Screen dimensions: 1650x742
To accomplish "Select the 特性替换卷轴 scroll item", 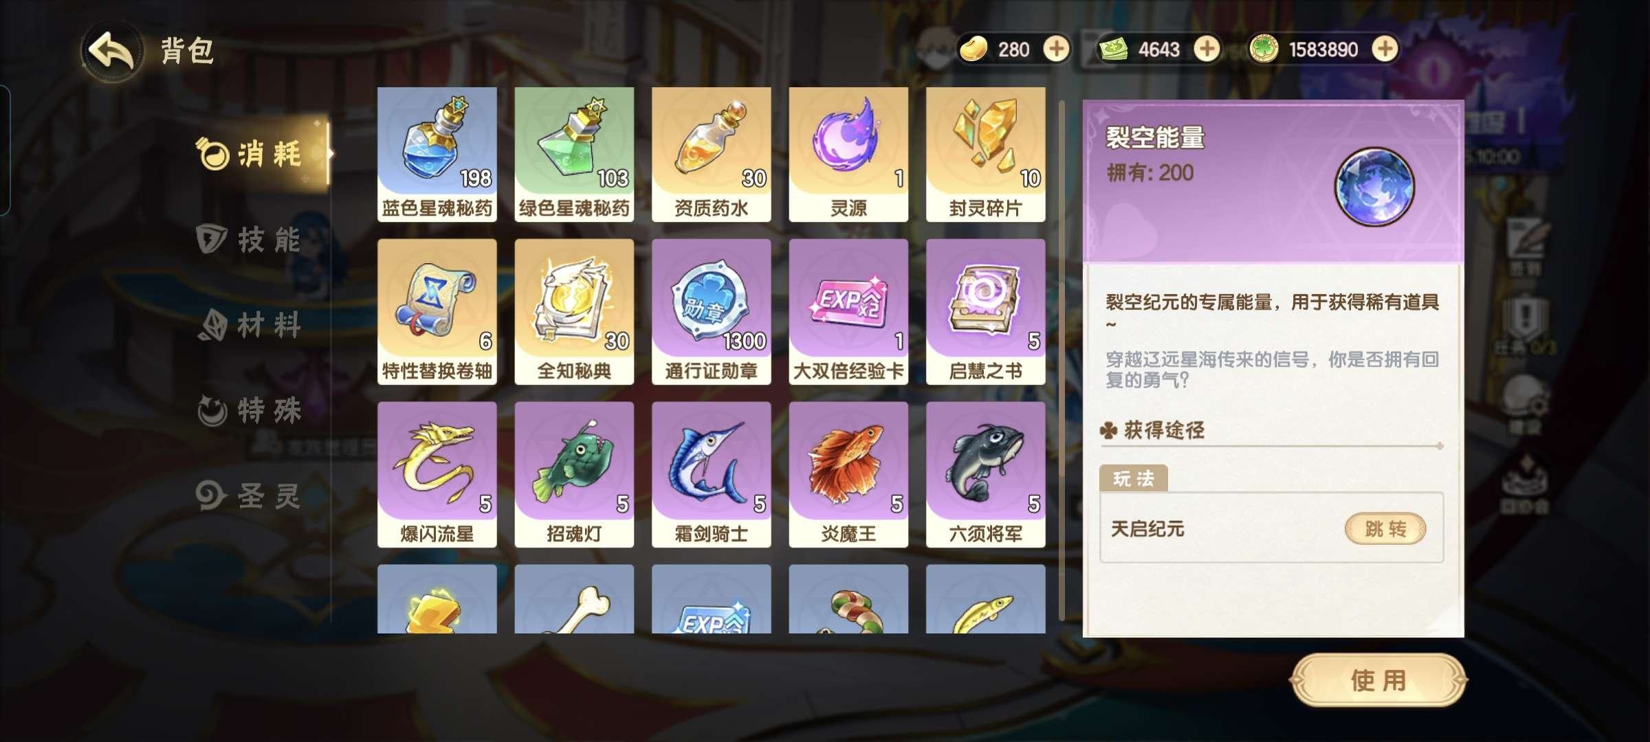I will click(x=437, y=311).
